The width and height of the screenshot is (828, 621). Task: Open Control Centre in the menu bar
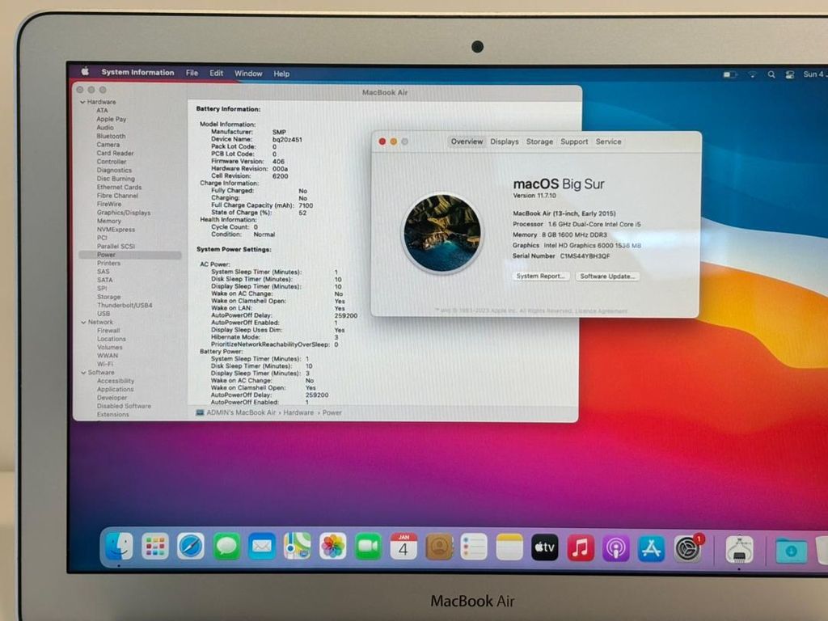789,74
